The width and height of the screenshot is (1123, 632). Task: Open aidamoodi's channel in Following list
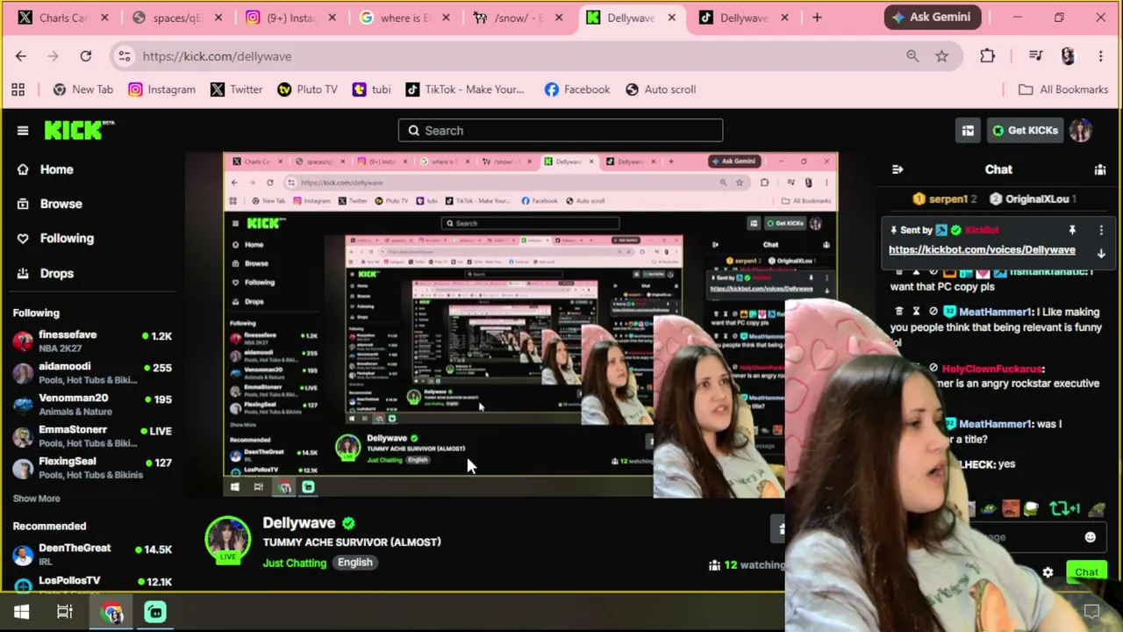pos(92,373)
